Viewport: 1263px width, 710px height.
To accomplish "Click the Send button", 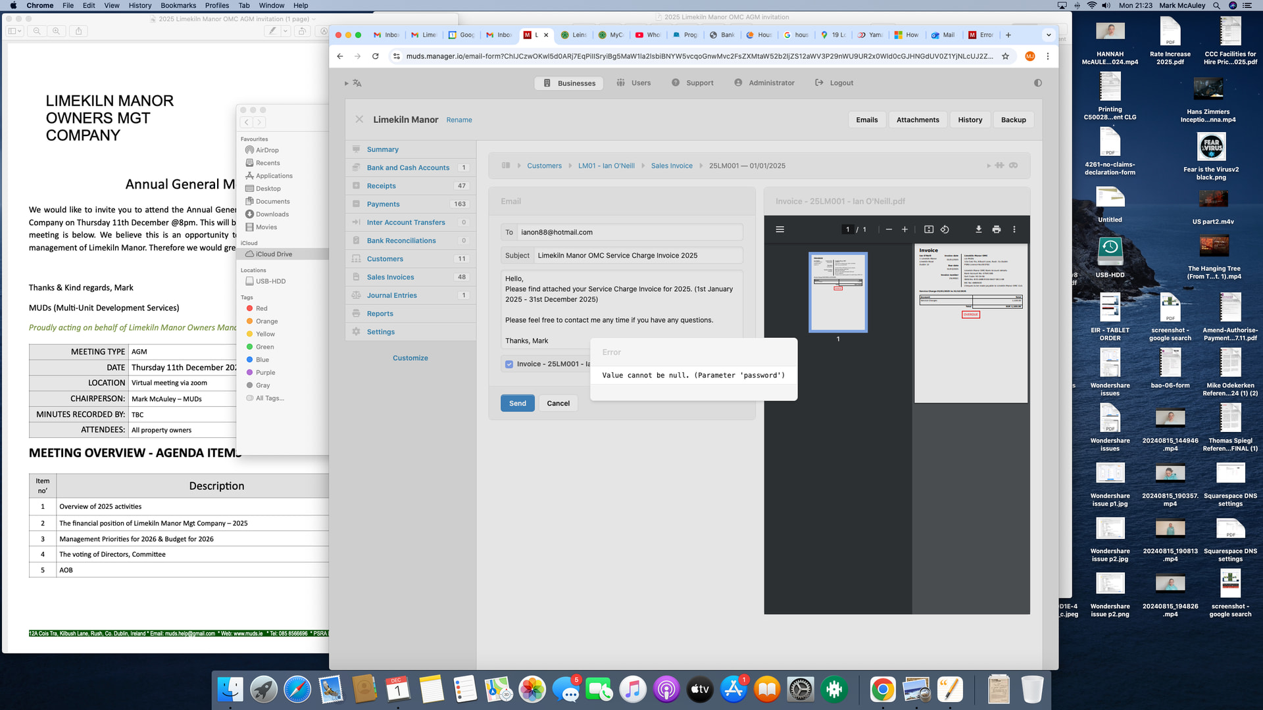I will click(517, 403).
